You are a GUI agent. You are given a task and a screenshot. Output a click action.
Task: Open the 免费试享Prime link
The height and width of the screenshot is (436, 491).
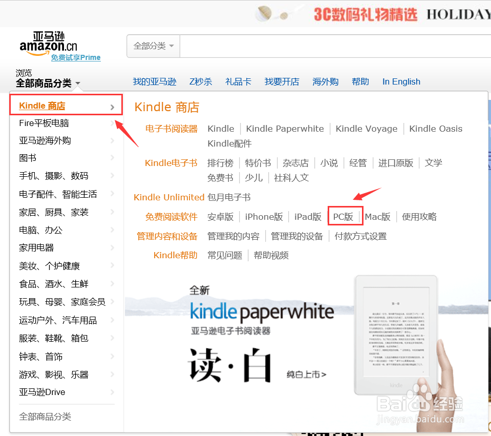point(76,58)
